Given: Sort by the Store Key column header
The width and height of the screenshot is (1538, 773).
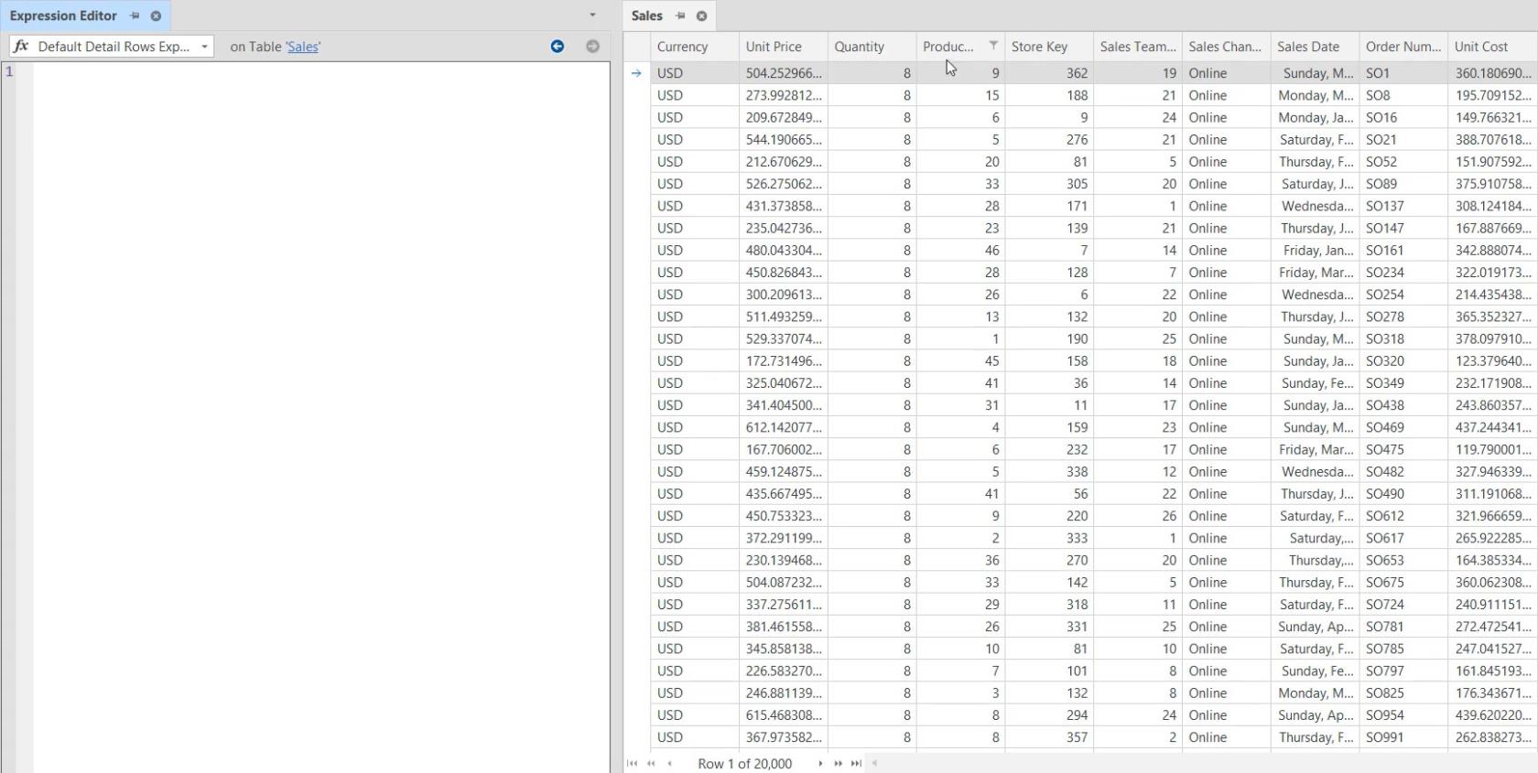Looking at the screenshot, I should (1049, 47).
